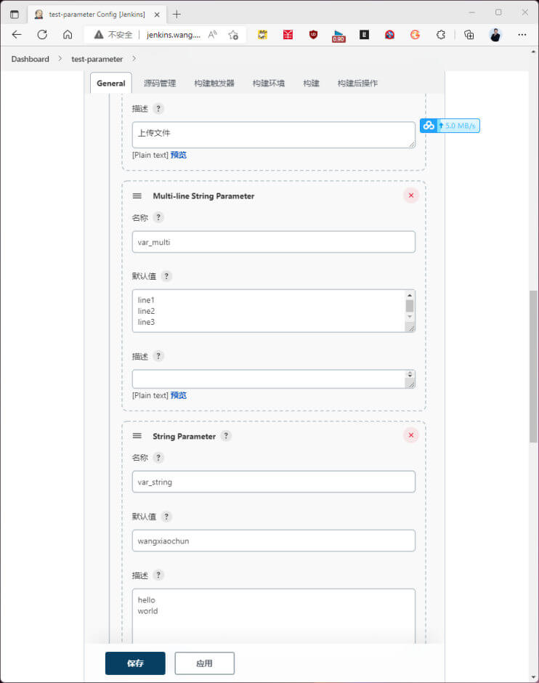Open the 0.90 badge extension icon
Image resolution: width=539 pixels, height=683 pixels.
(x=339, y=36)
